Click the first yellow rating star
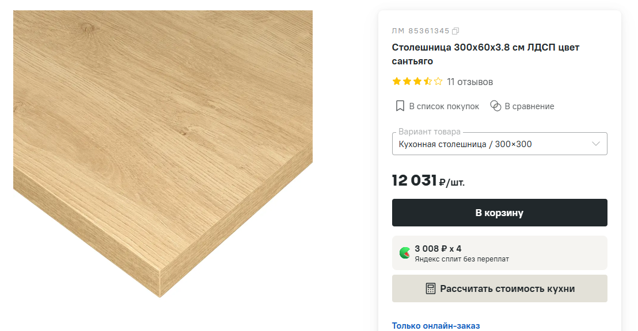This screenshot has width=638, height=331. click(x=397, y=82)
